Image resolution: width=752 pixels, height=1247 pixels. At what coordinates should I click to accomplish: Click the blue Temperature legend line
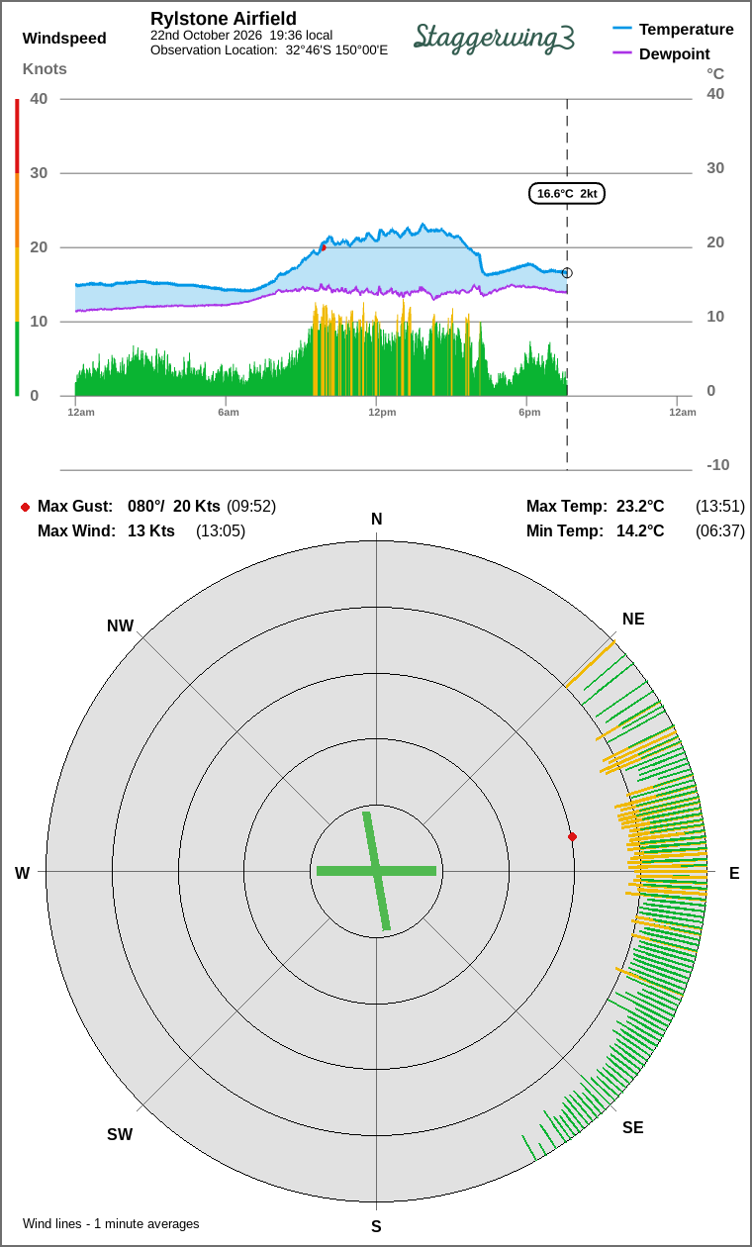622,29
